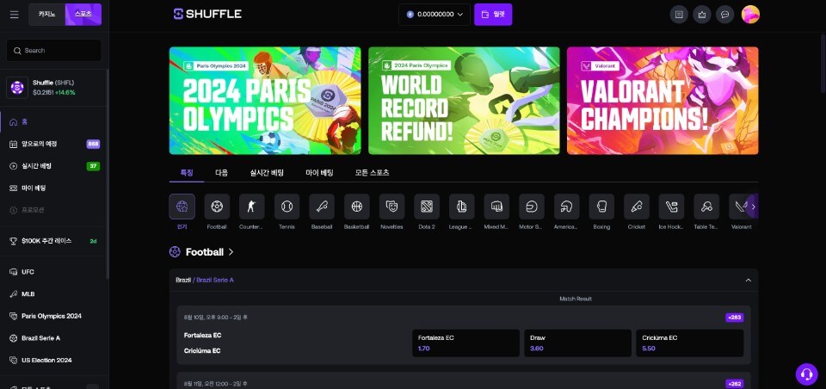Show more sports with right arrow
The width and height of the screenshot is (826, 389).
point(753,207)
